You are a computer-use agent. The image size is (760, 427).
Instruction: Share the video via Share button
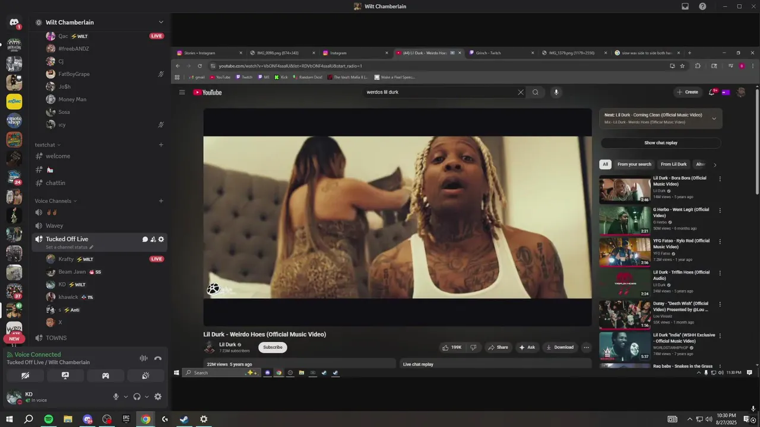[x=498, y=348]
